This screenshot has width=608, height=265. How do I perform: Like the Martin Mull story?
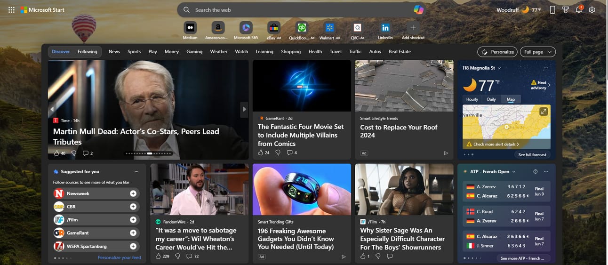(57, 153)
